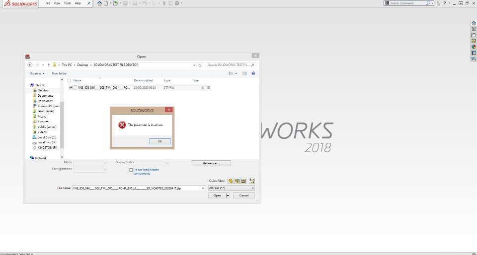
Task: Click the New document icon
Action: click(106, 3)
